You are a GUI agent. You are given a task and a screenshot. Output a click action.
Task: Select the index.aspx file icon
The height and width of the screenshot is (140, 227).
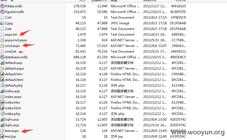[2, 97]
